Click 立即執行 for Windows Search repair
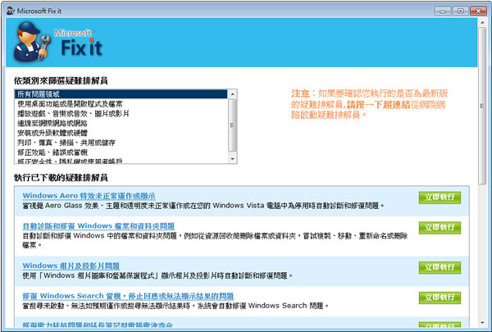 click(x=440, y=298)
